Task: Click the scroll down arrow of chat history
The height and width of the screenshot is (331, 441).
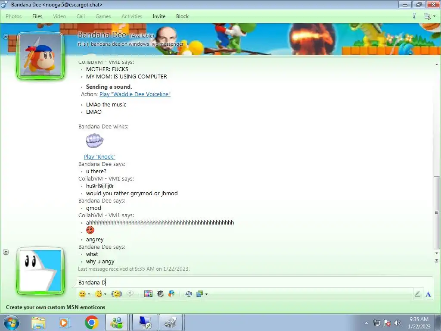Action: (437, 253)
